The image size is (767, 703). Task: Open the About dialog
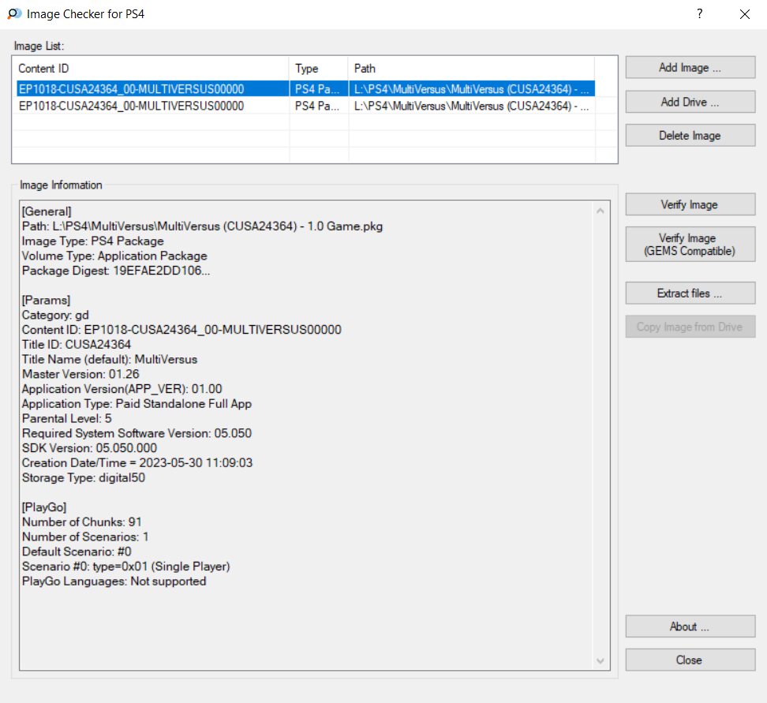[690, 626]
